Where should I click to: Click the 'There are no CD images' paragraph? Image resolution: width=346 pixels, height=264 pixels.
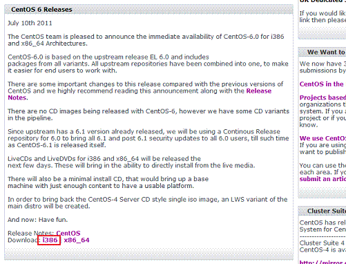[148, 115]
